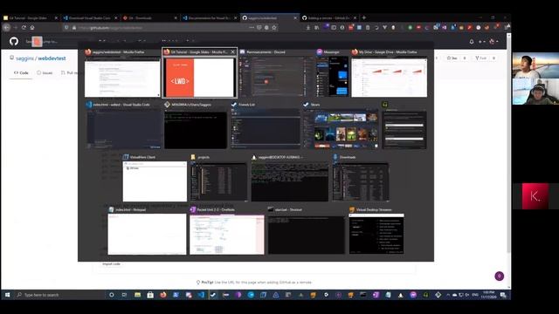Viewport: 559px width, 314px height.
Task: Open File Explorer from the taskbar
Action: tap(138, 295)
